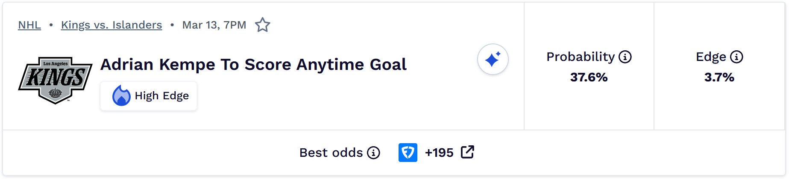Click the Probability heading text
Screen dimensions: 789x179
[x=581, y=57]
